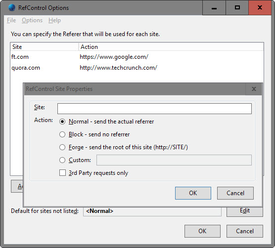Enable 3rd Party requests only checkbox
Viewport: 275px width, 248px height.
pyautogui.click(x=62, y=173)
